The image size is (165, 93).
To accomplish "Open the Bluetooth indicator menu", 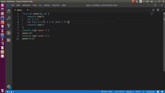I will click(144, 2).
